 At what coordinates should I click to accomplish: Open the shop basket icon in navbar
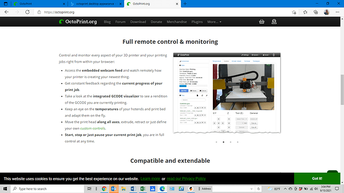pyautogui.click(x=262, y=22)
